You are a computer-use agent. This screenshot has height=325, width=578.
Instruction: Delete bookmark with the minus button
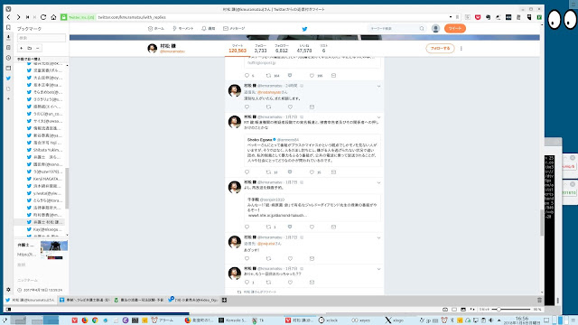38,48
